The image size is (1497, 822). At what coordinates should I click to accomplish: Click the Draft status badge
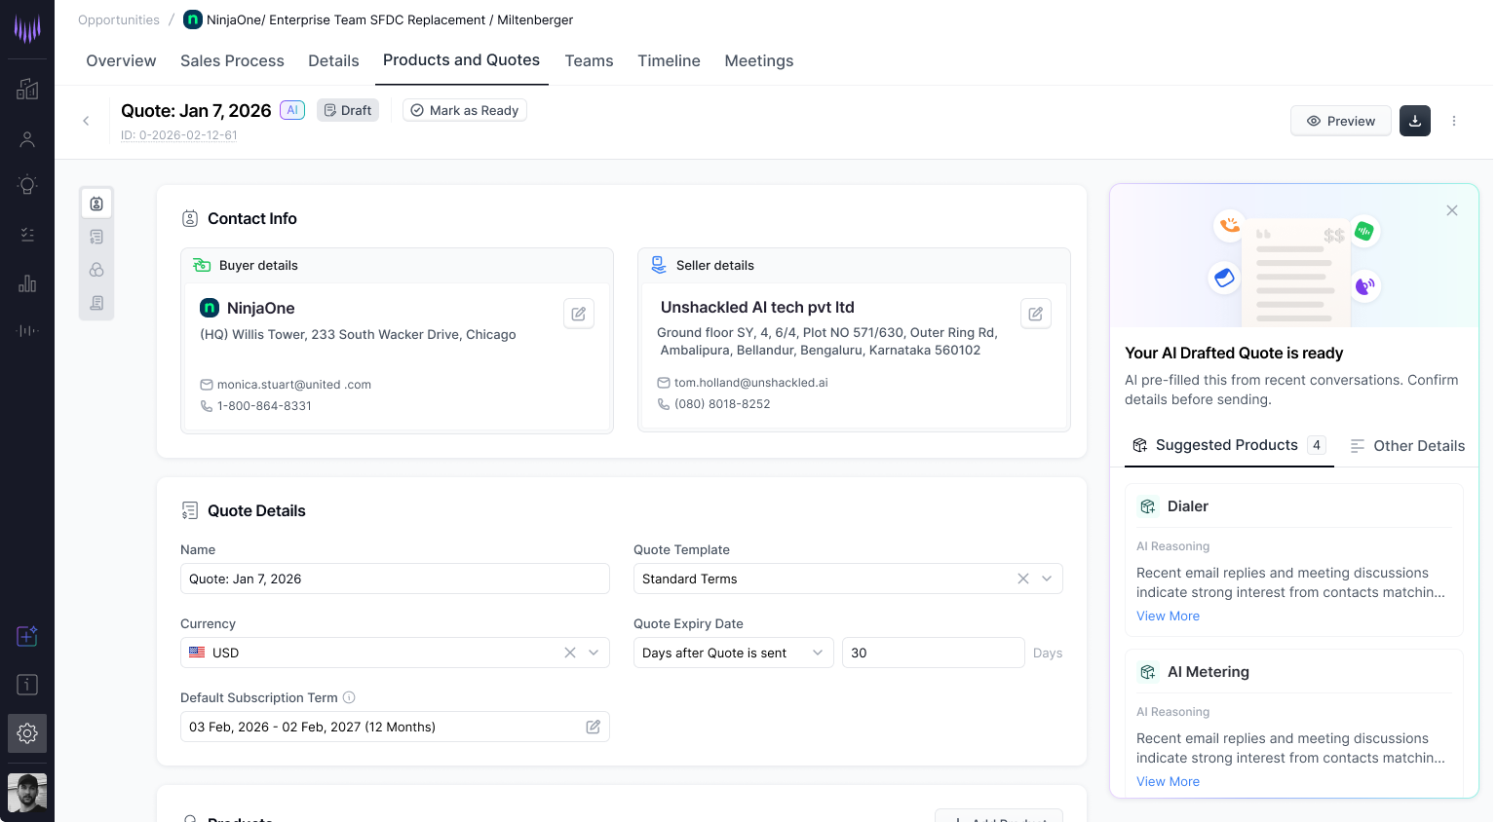(348, 110)
